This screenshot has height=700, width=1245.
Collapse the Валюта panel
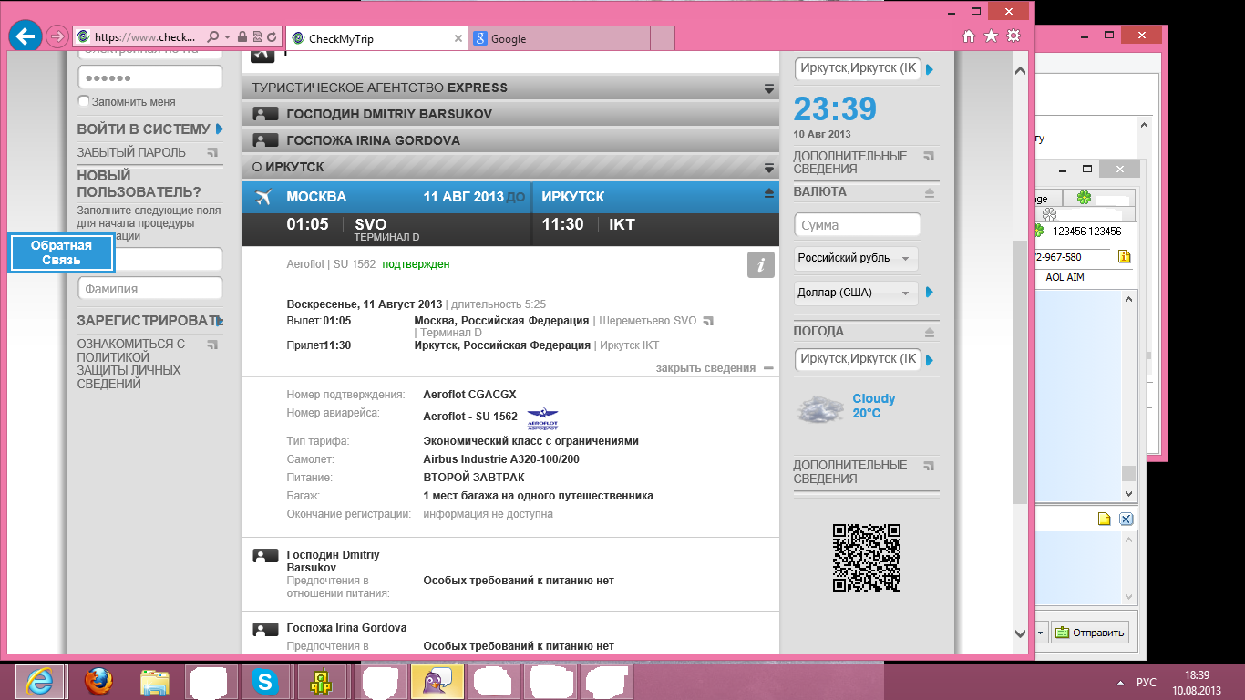[x=930, y=193]
